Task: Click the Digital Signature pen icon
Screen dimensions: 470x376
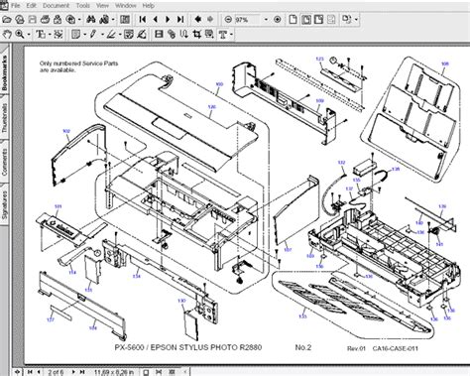Action: [x=142, y=34]
